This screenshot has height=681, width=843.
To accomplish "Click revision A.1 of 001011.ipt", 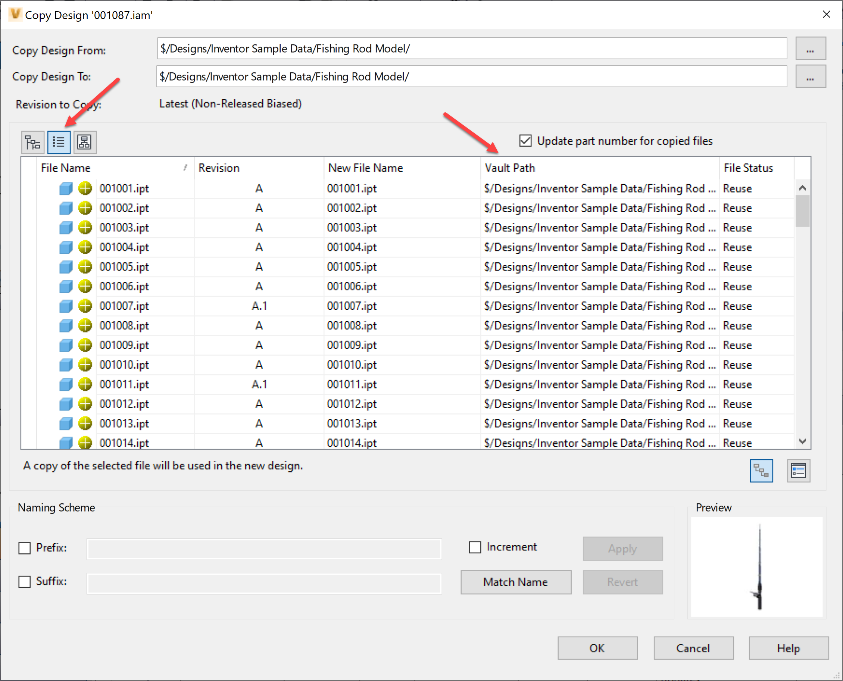I will point(259,384).
